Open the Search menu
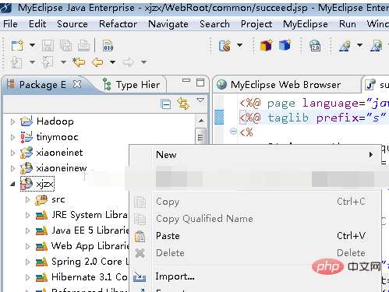This screenshot has width=389, height=292. pyautogui.click(x=214, y=24)
